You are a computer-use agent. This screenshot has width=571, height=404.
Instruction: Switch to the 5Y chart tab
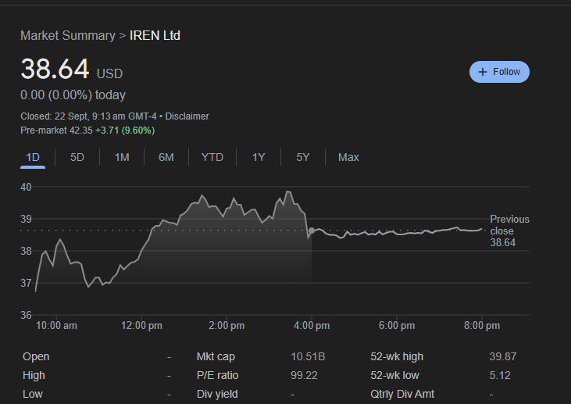tap(303, 157)
